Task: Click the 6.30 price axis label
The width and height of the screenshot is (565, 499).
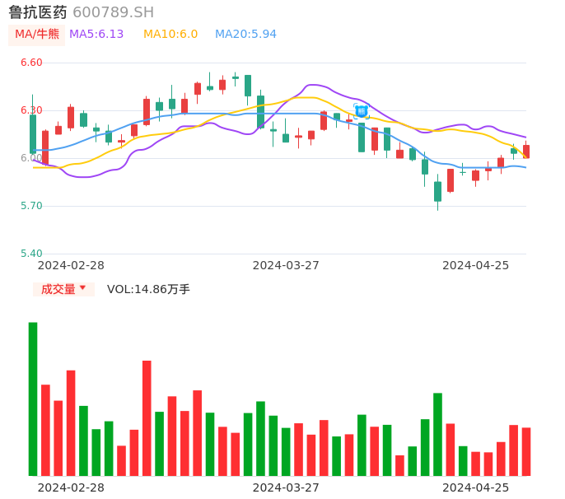Action: click(x=31, y=110)
